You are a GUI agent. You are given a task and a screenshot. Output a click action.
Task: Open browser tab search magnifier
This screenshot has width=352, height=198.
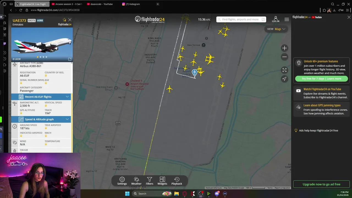point(332,4)
